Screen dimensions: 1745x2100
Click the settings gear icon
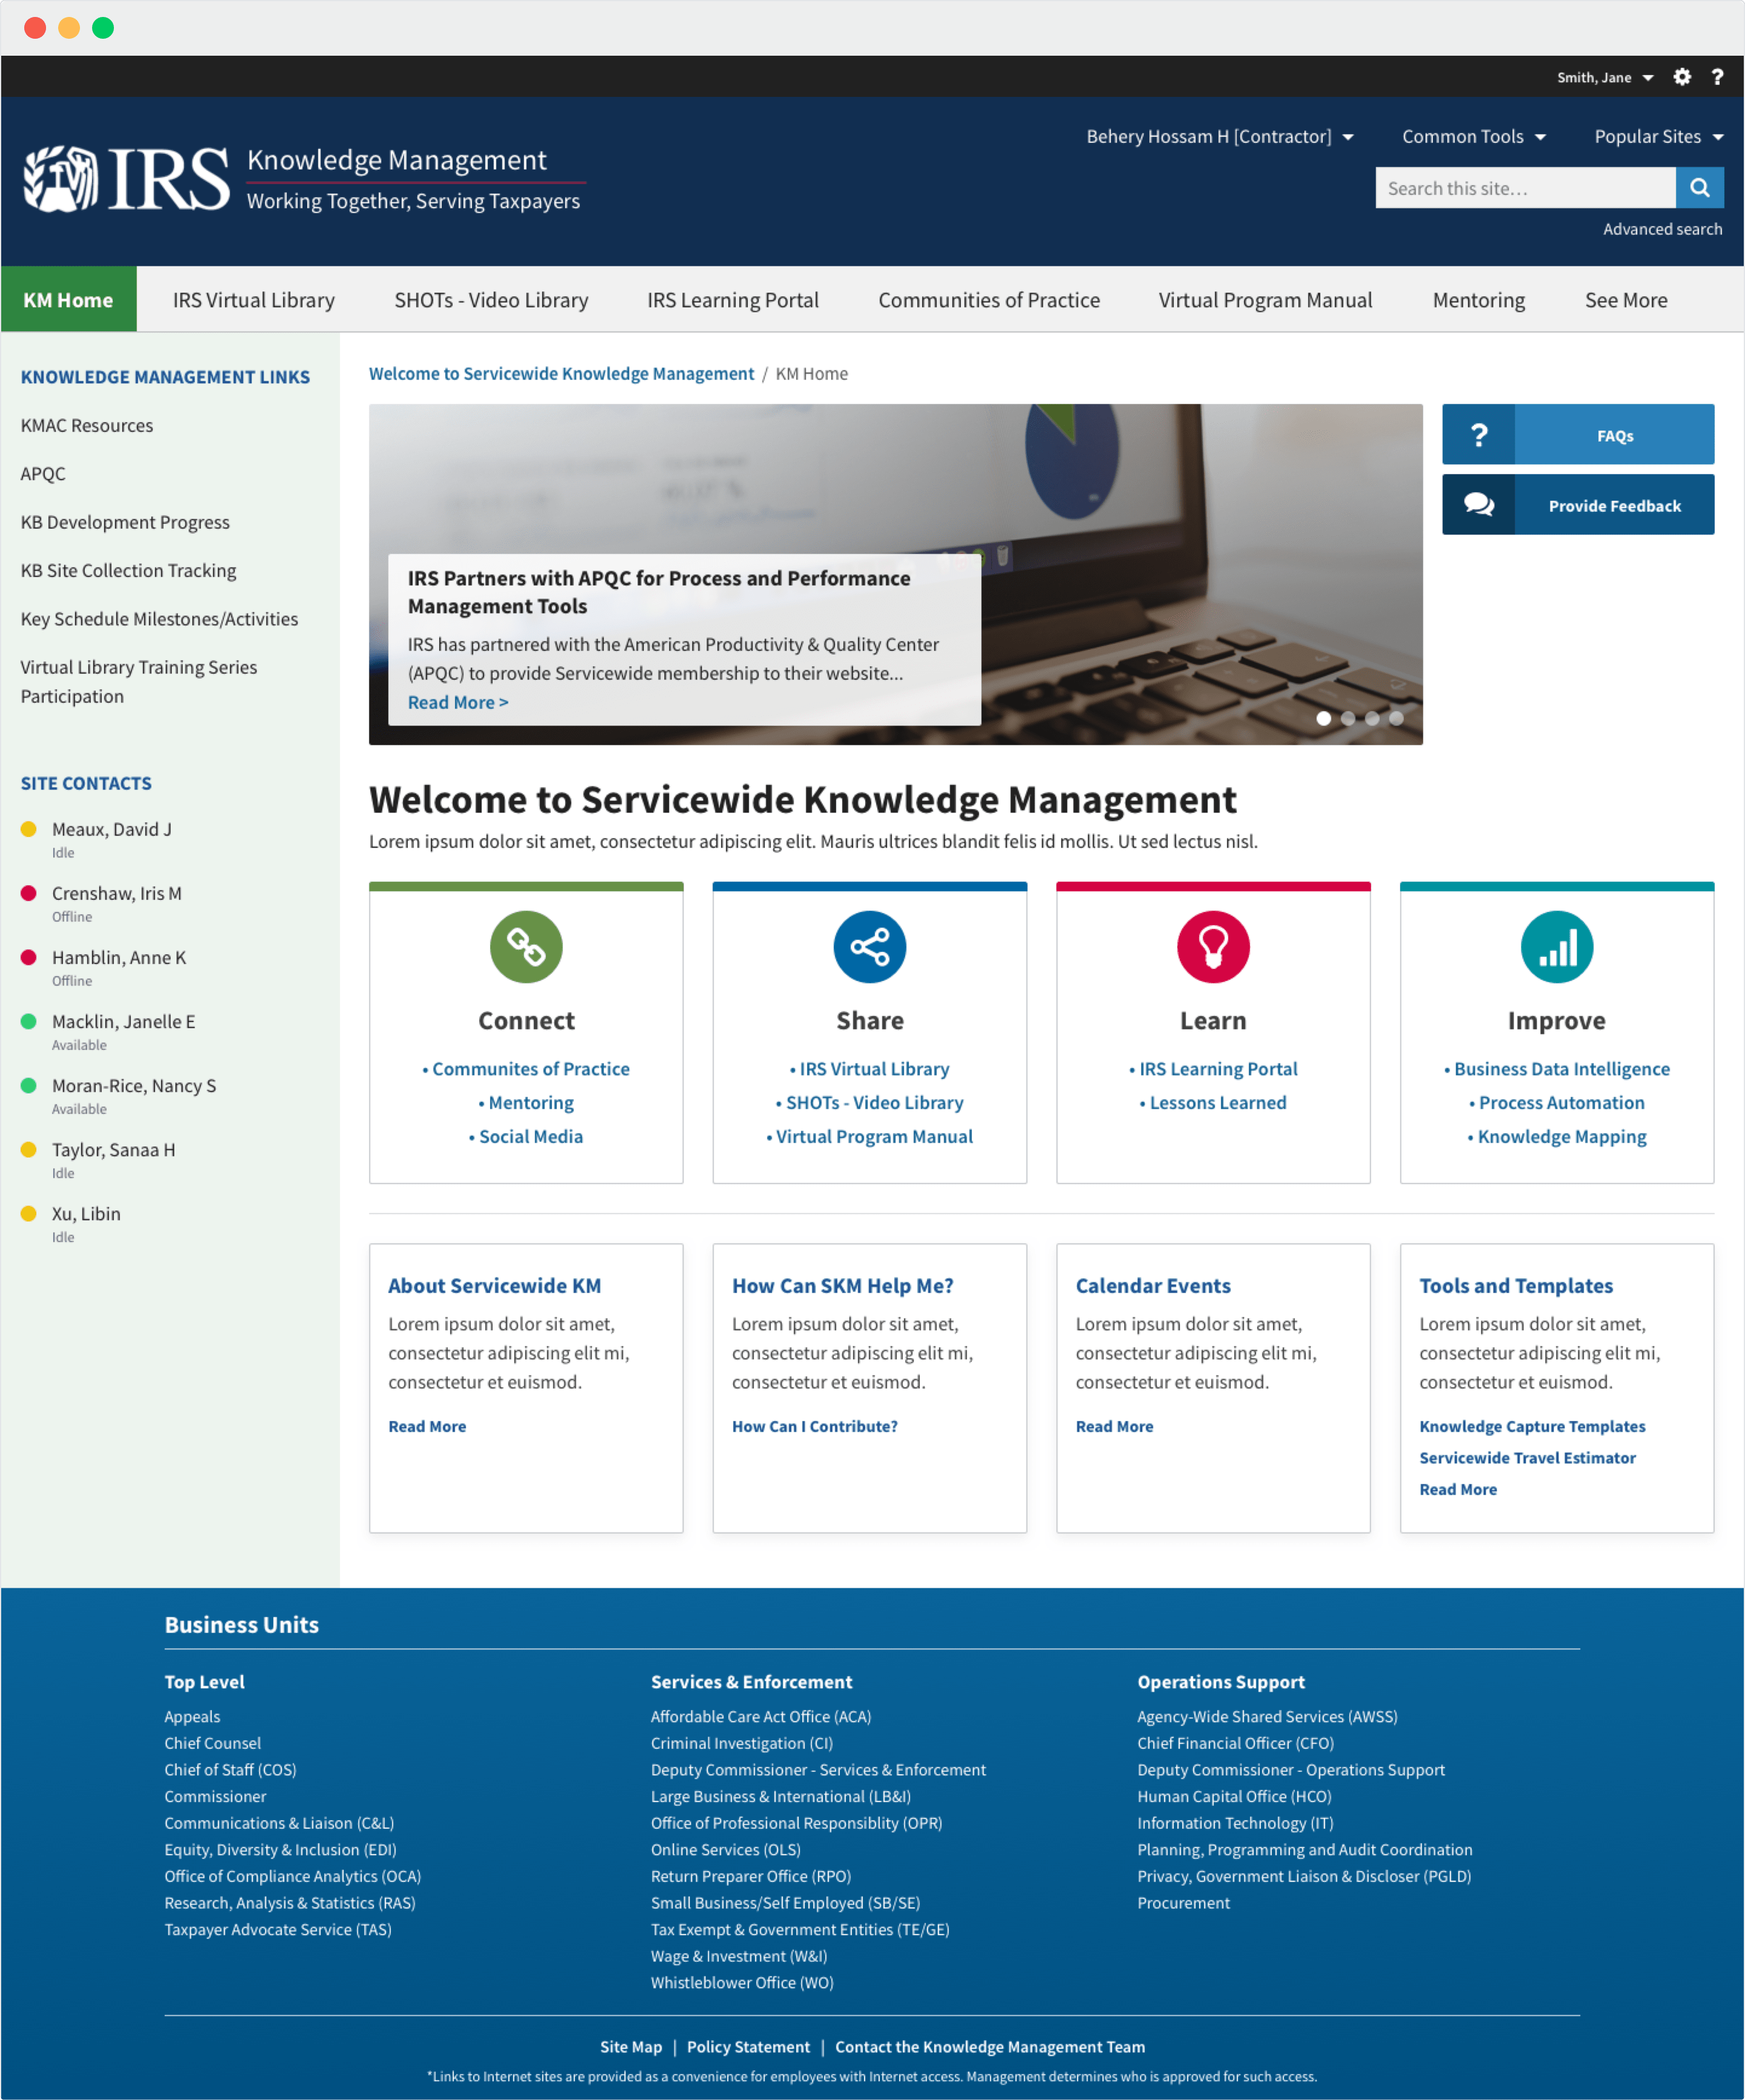click(1682, 77)
